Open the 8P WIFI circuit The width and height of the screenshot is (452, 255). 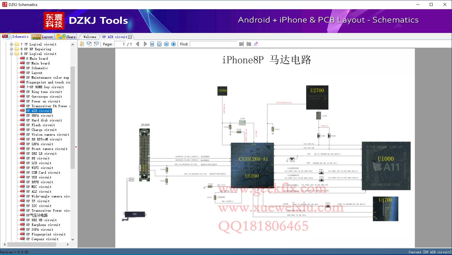point(40,168)
